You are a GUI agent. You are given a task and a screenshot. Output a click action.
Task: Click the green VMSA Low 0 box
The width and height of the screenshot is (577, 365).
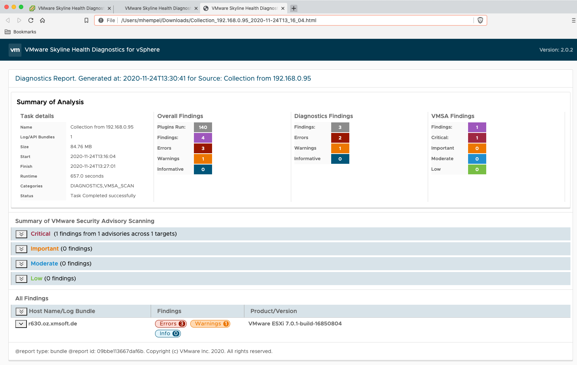477,170
